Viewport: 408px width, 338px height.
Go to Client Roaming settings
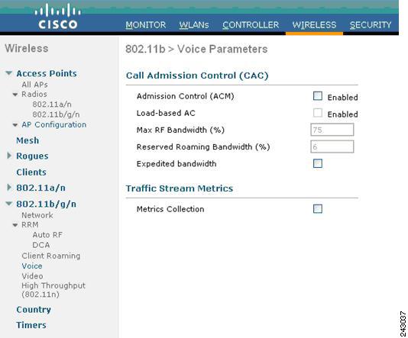(51, 256)
